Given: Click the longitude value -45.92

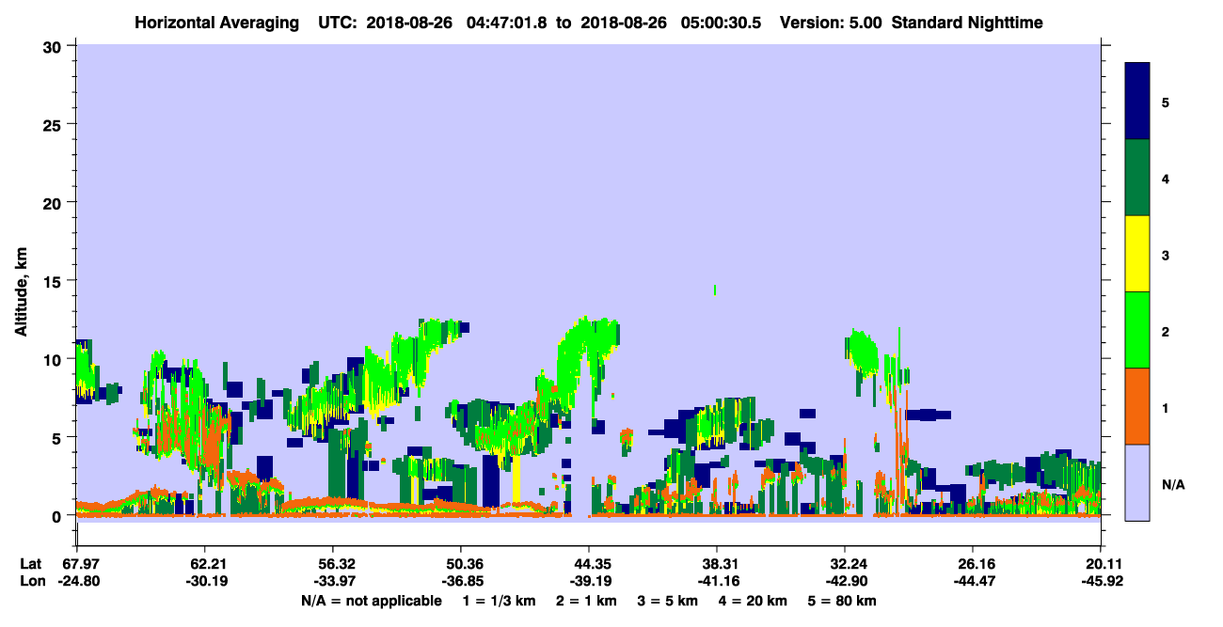Looking at the screenshot, I should click(x=1101, y=582).
